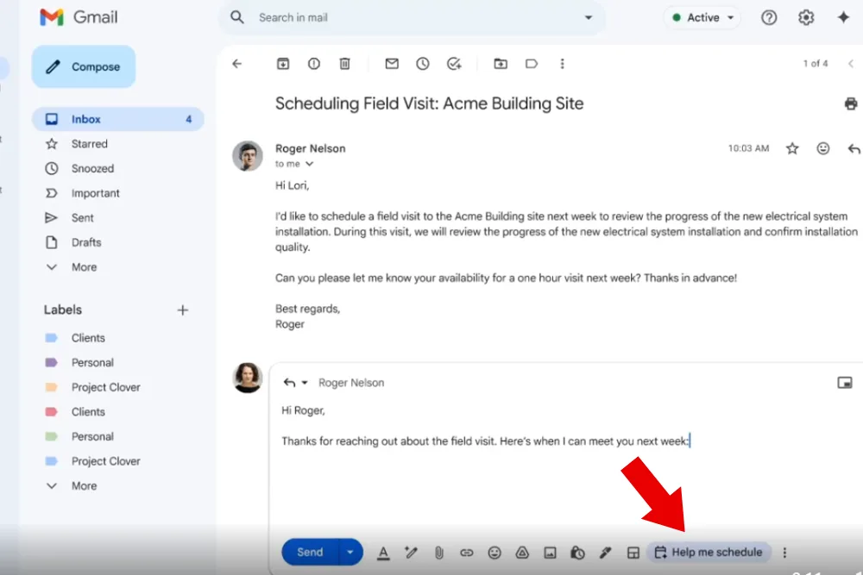Click the Search in mail field
The width and height of the screenshot is (863, 575).
414,17
